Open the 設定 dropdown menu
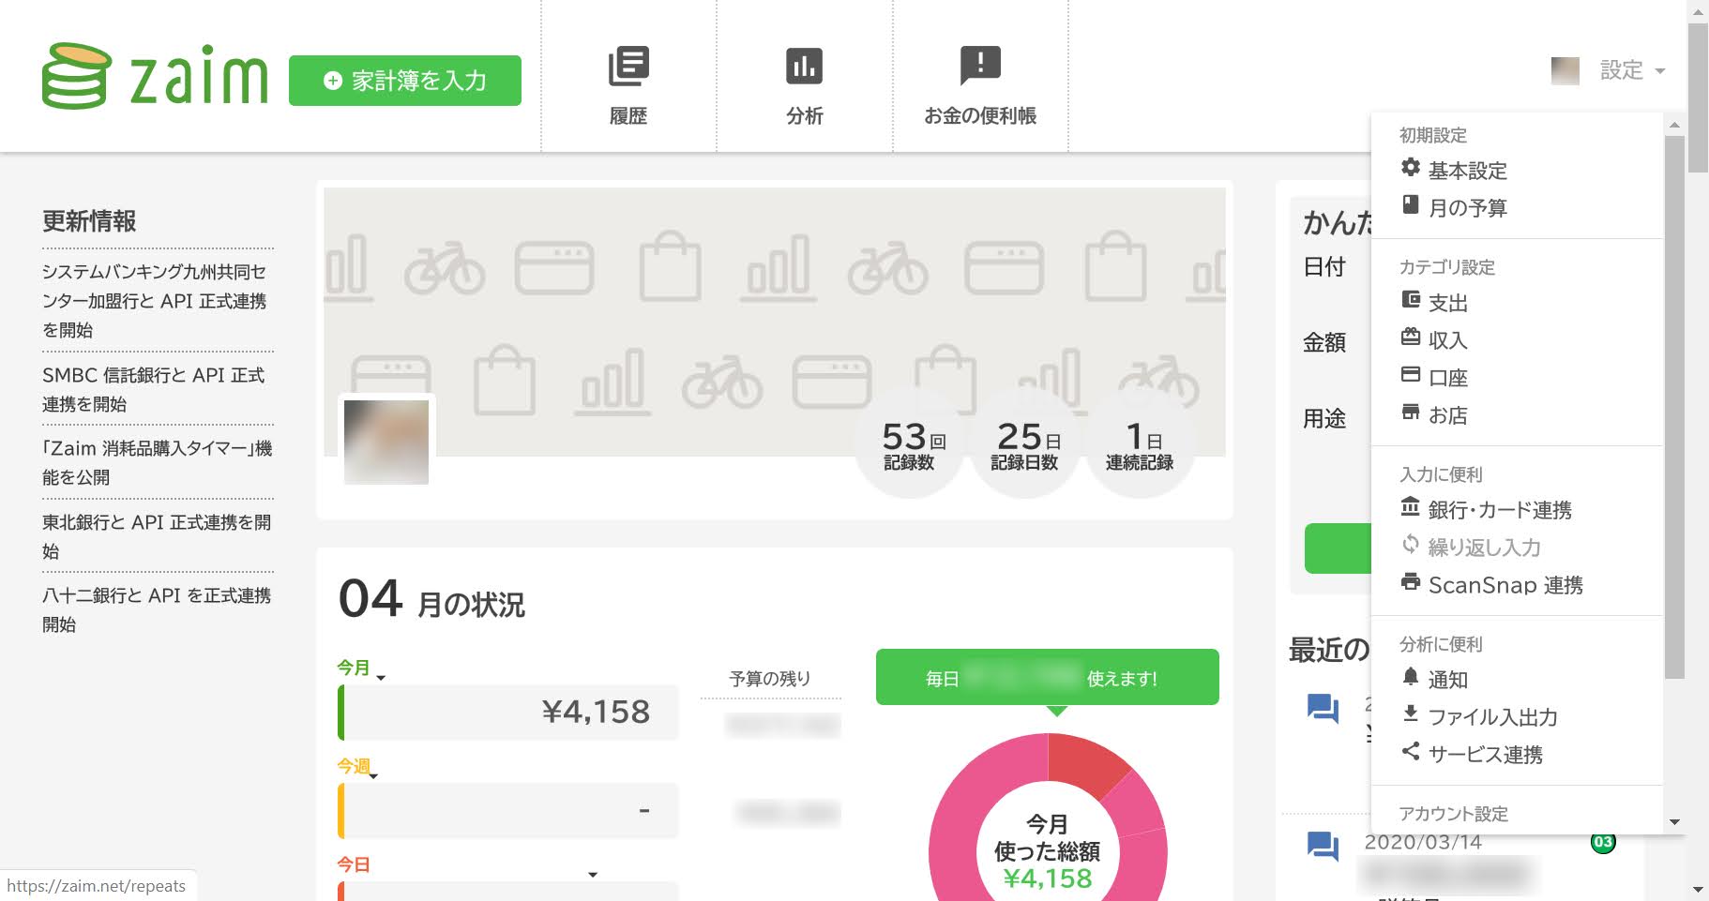The image size is (1709, 901). pos(1632,70)
